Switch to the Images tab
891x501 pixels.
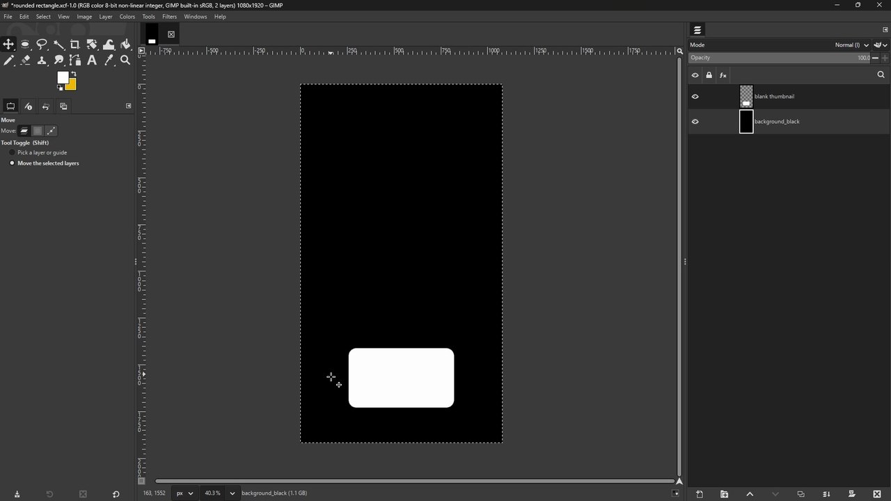point(63,106)
